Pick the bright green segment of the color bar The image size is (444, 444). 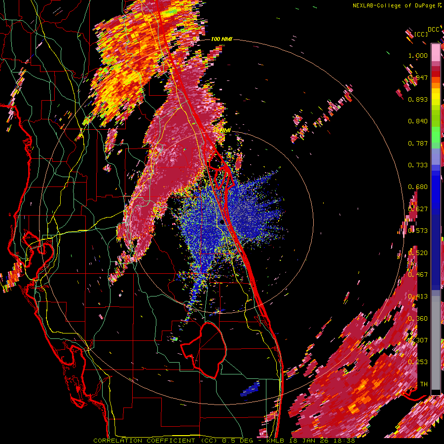tap(436, 135)
